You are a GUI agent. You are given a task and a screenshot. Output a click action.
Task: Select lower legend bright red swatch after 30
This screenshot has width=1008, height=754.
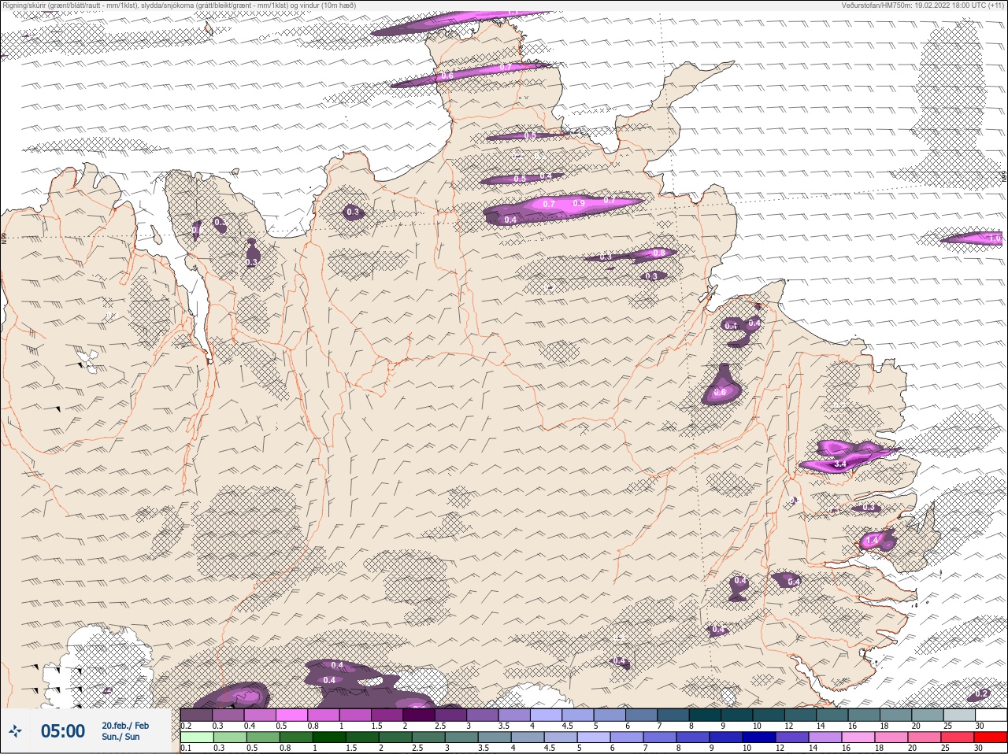coord(990,737)
